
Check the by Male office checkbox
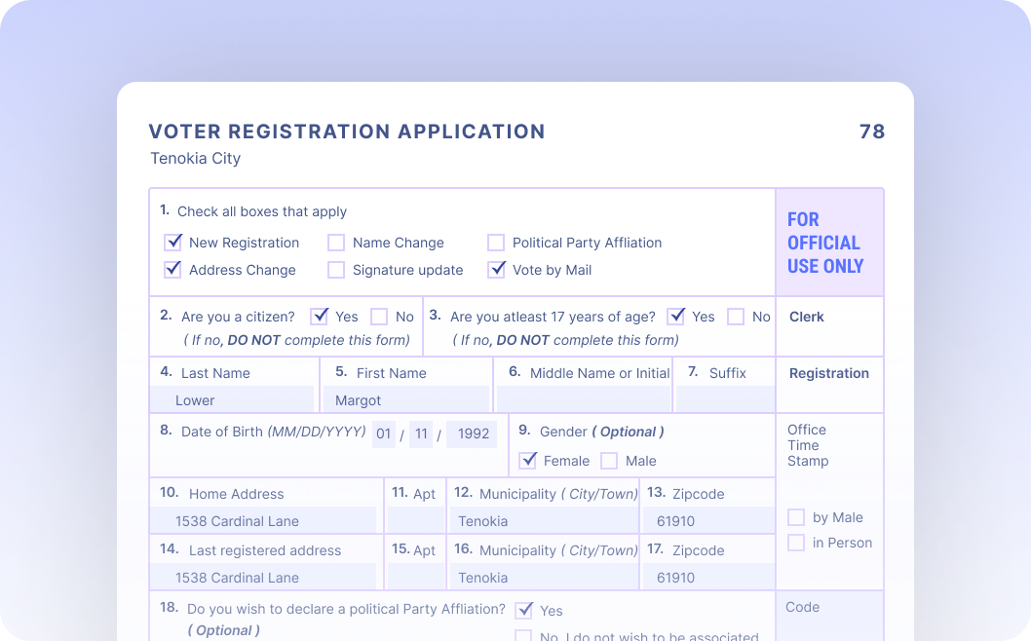(796, 517)
